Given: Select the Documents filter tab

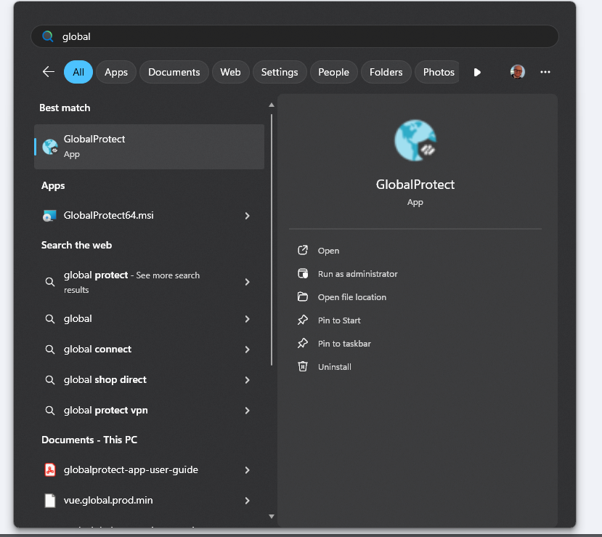Looking at the screenshot, I should 174,72.
